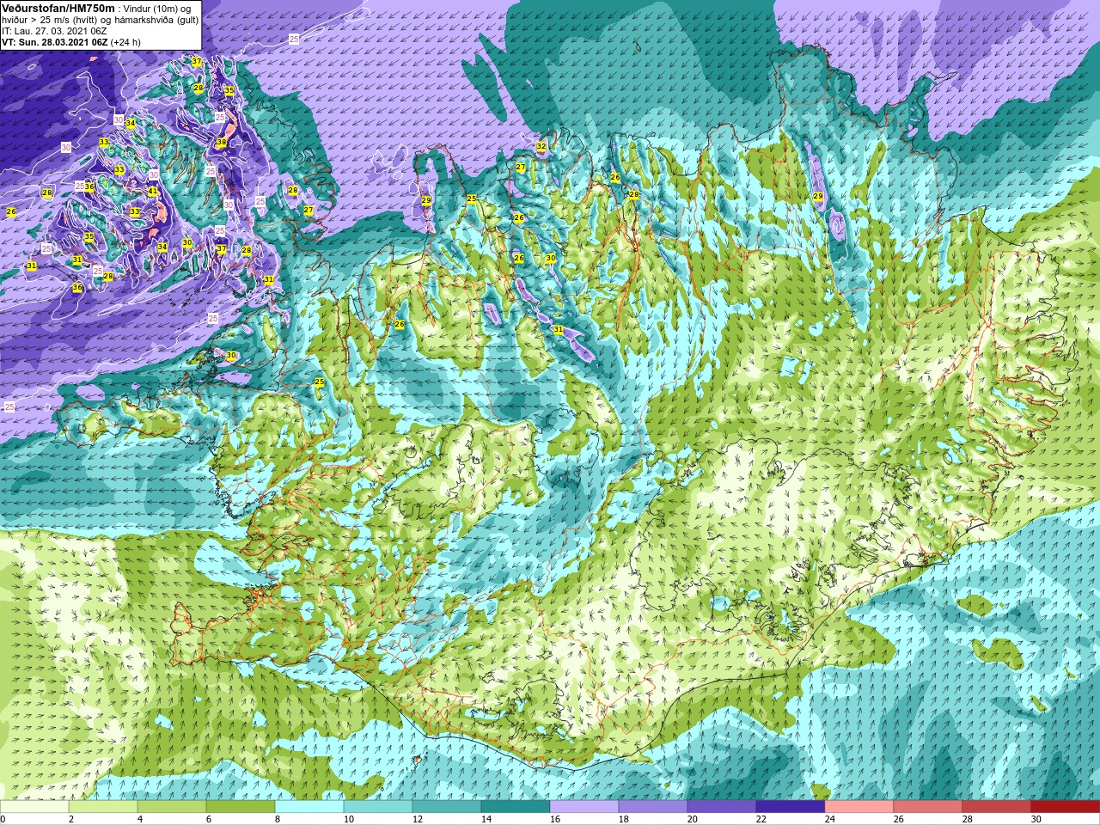Screen dimensions: 1100x825
Task: Click the olive green 6–8 m/s legend swatch
Action: coord(241,807)
